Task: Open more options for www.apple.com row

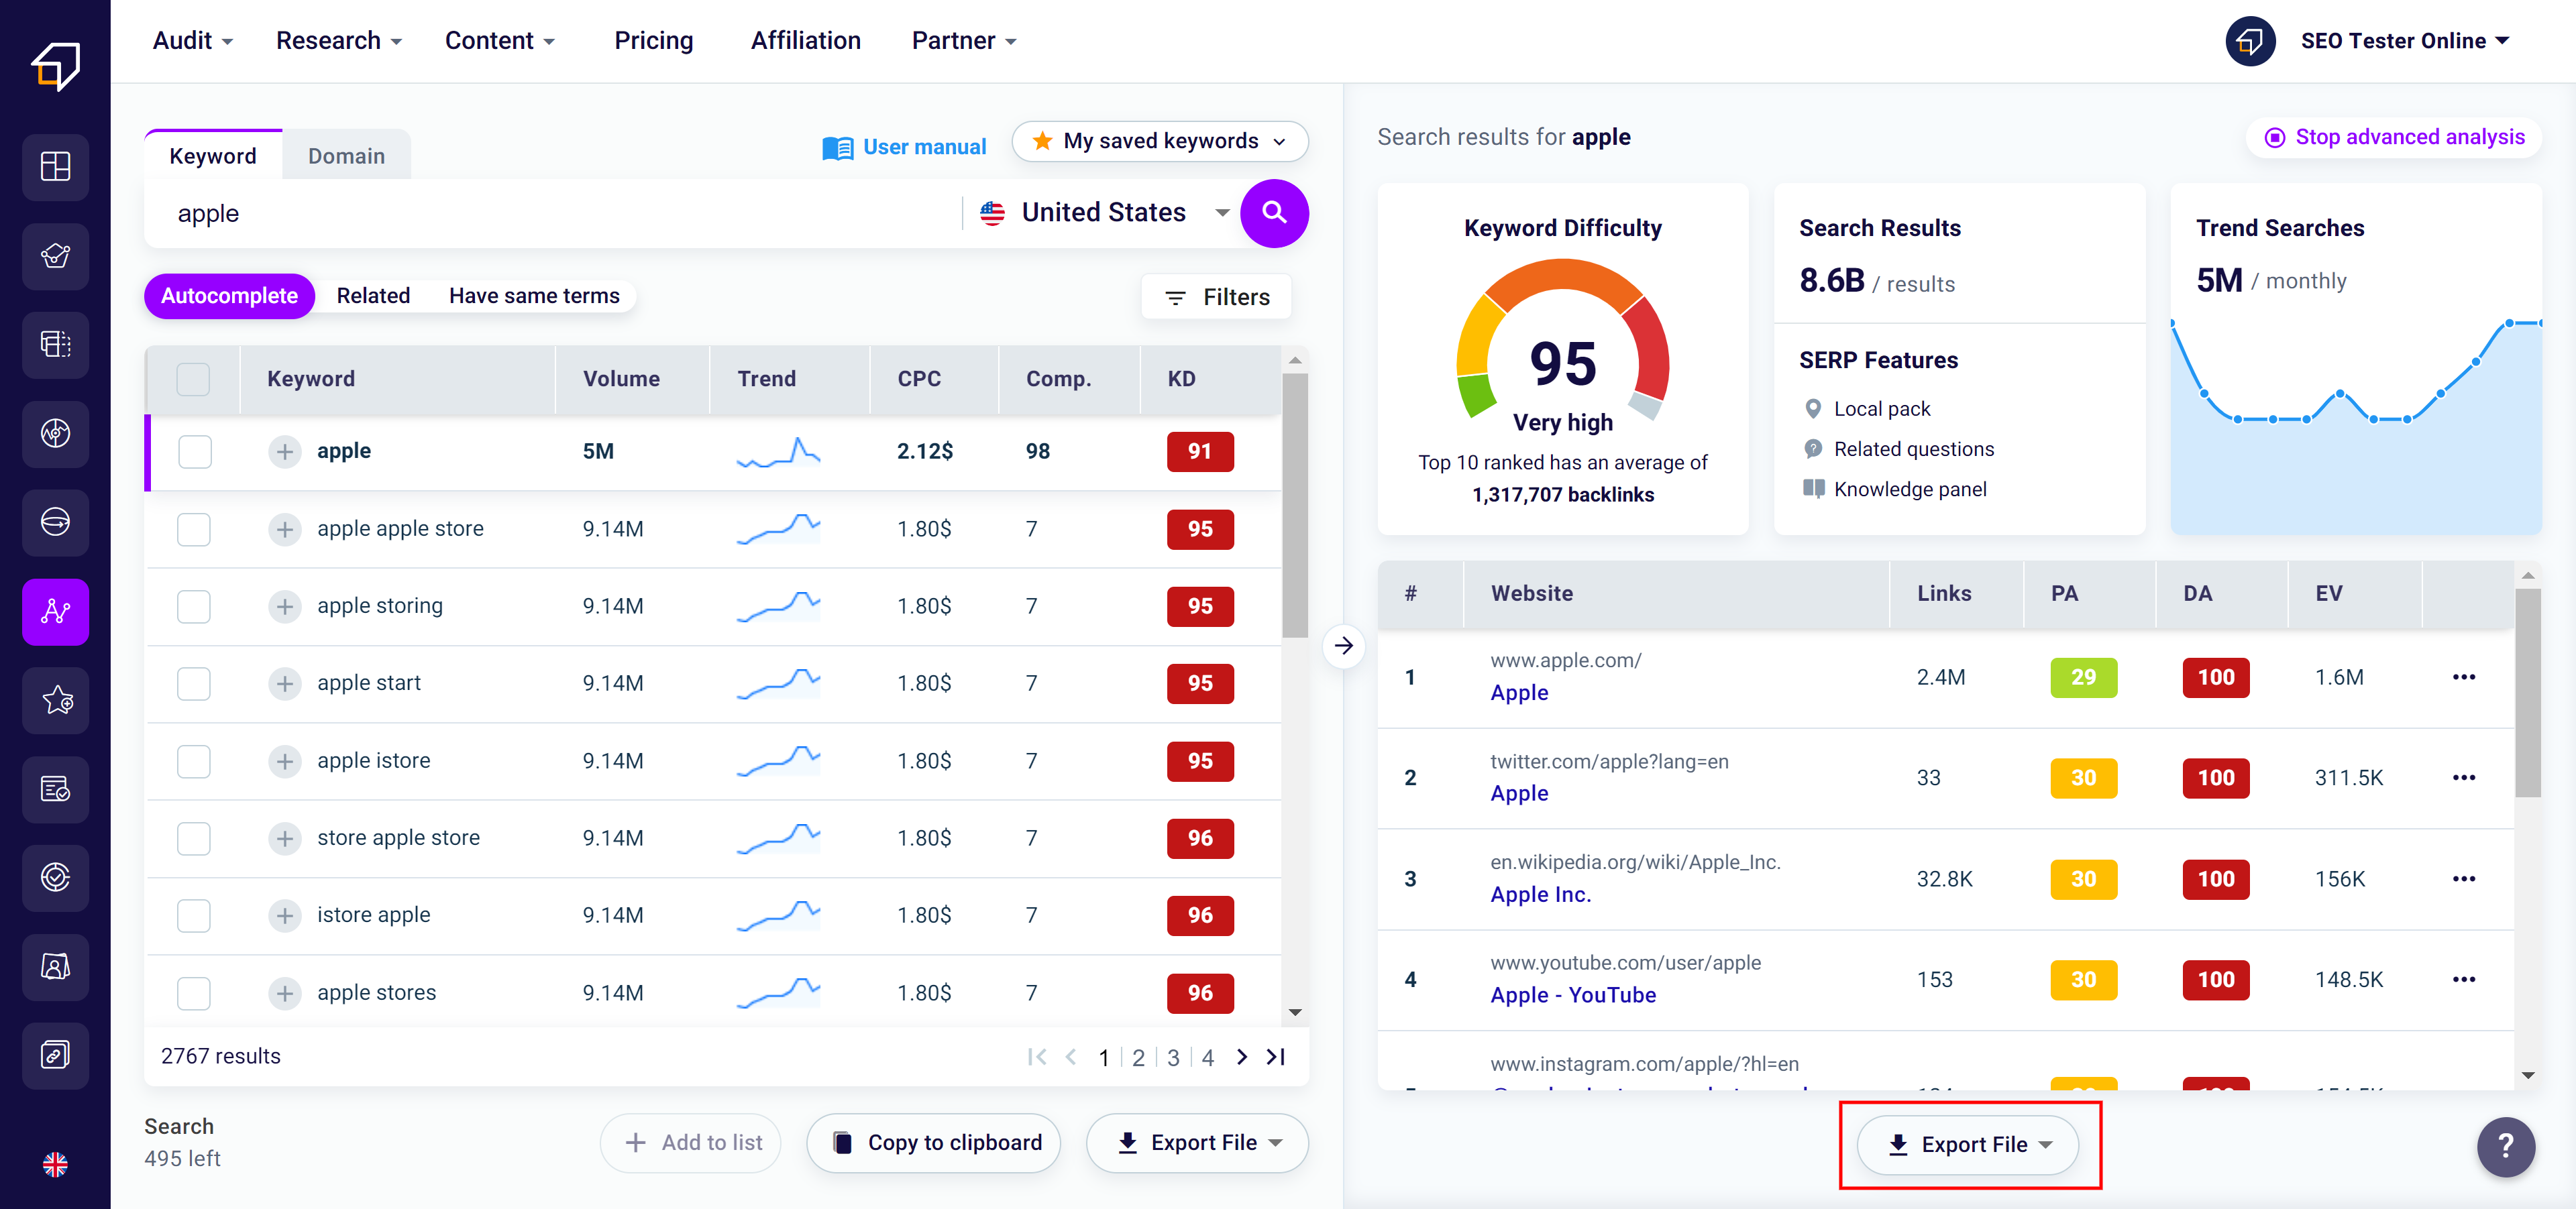Action: (2463, 677)
